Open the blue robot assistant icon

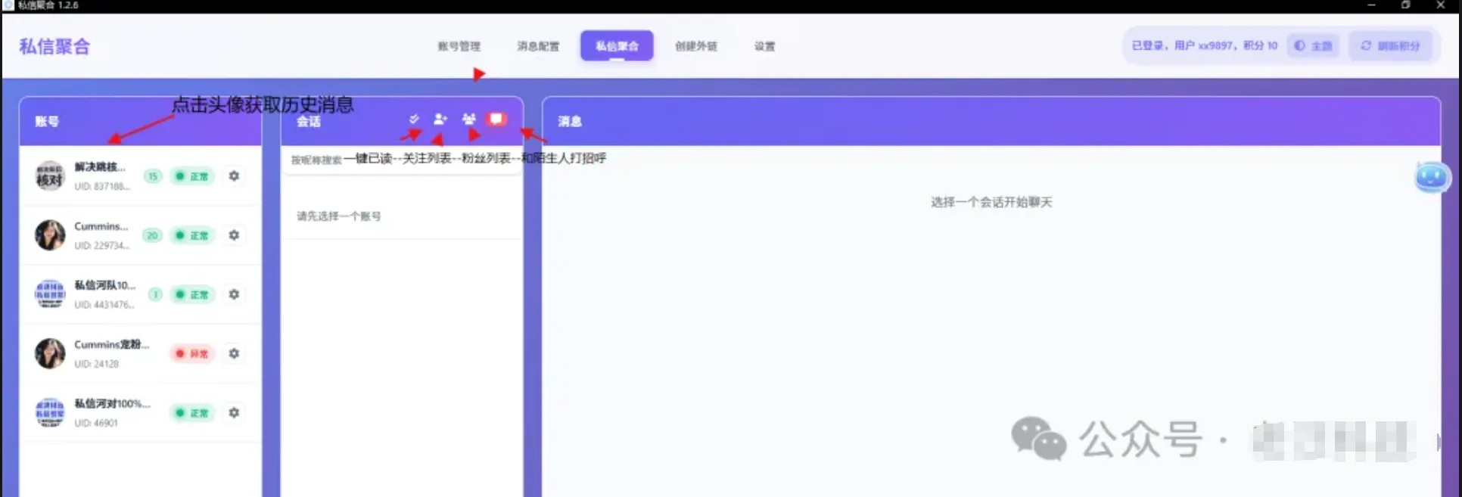[x=1431, y=178]
